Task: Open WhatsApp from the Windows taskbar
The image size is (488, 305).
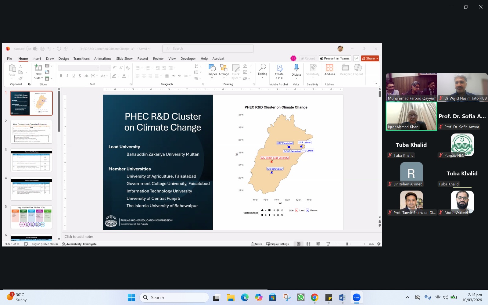Action: coord(301,297)
